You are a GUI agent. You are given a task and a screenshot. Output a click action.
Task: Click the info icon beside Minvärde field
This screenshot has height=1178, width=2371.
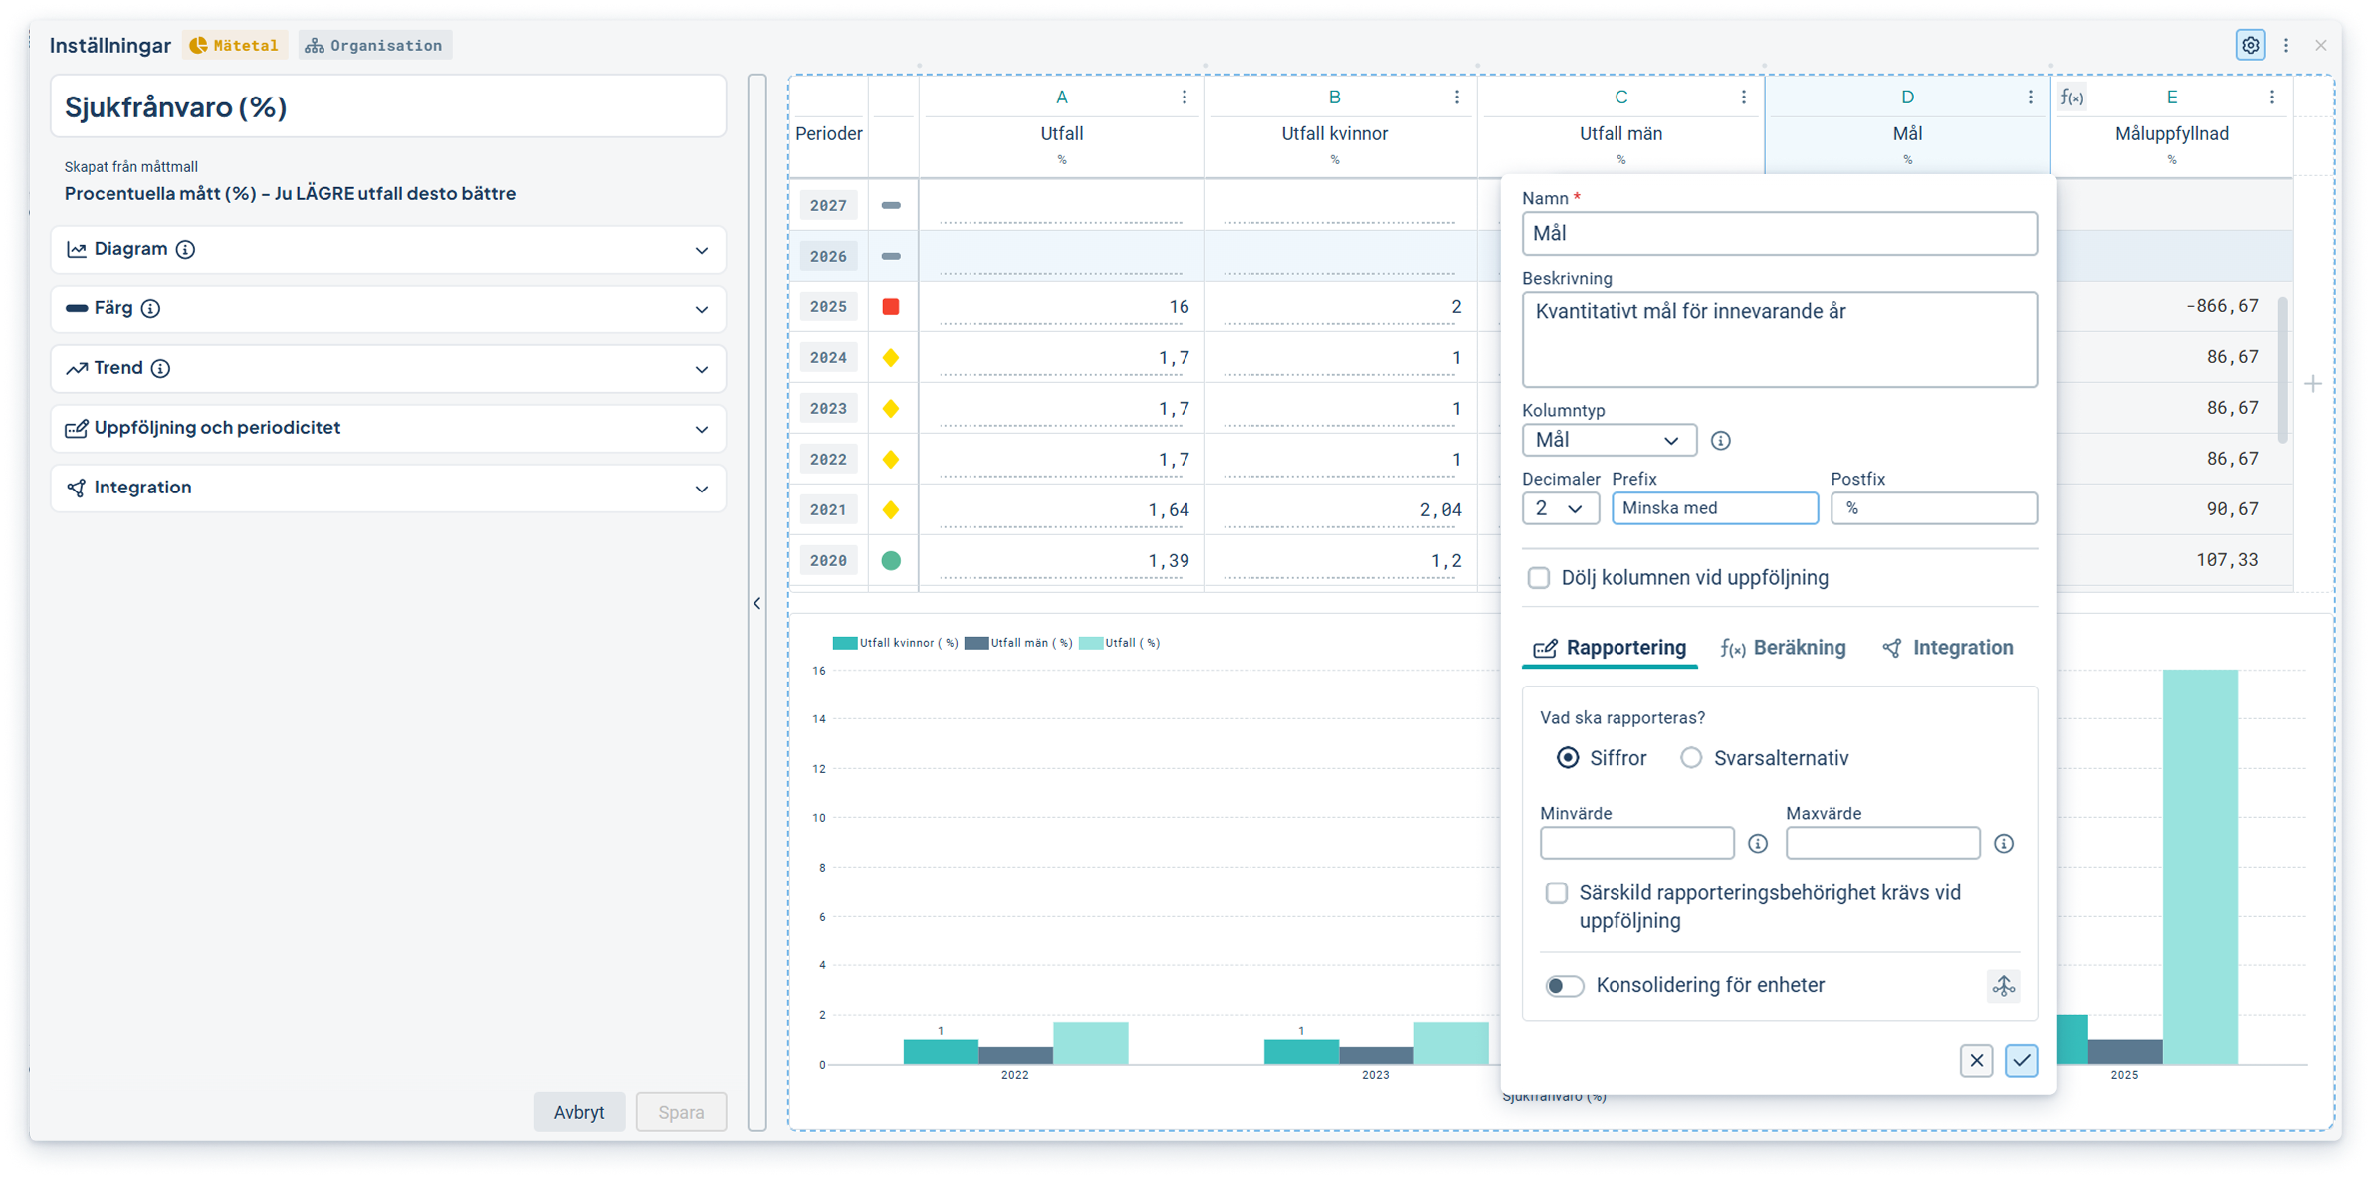point(1758,844)
